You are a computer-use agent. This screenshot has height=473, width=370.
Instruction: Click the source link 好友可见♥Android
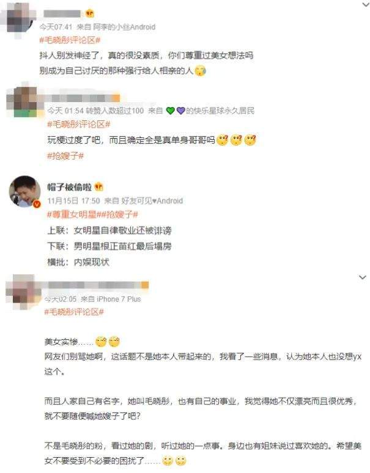[152, 200]
